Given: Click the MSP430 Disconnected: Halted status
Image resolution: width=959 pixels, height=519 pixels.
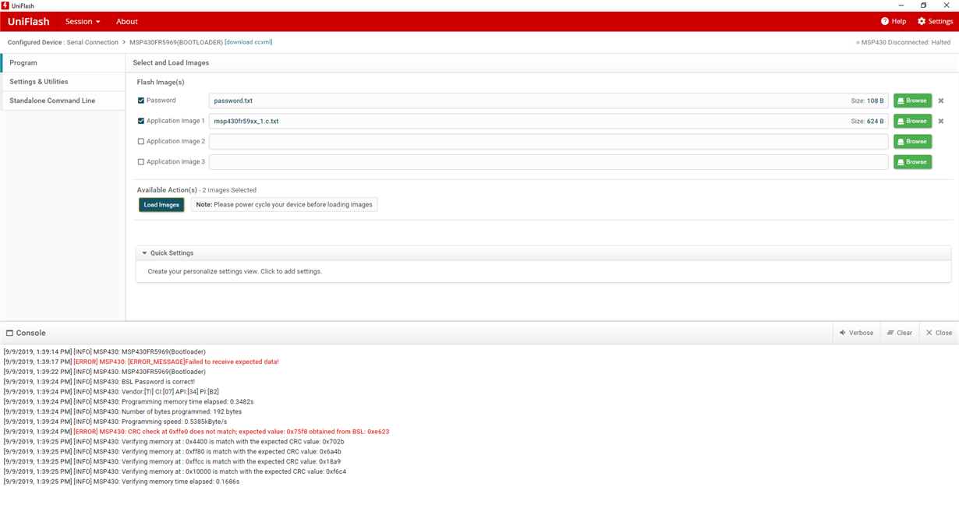Looking at the screenshot, I should 905,42.
